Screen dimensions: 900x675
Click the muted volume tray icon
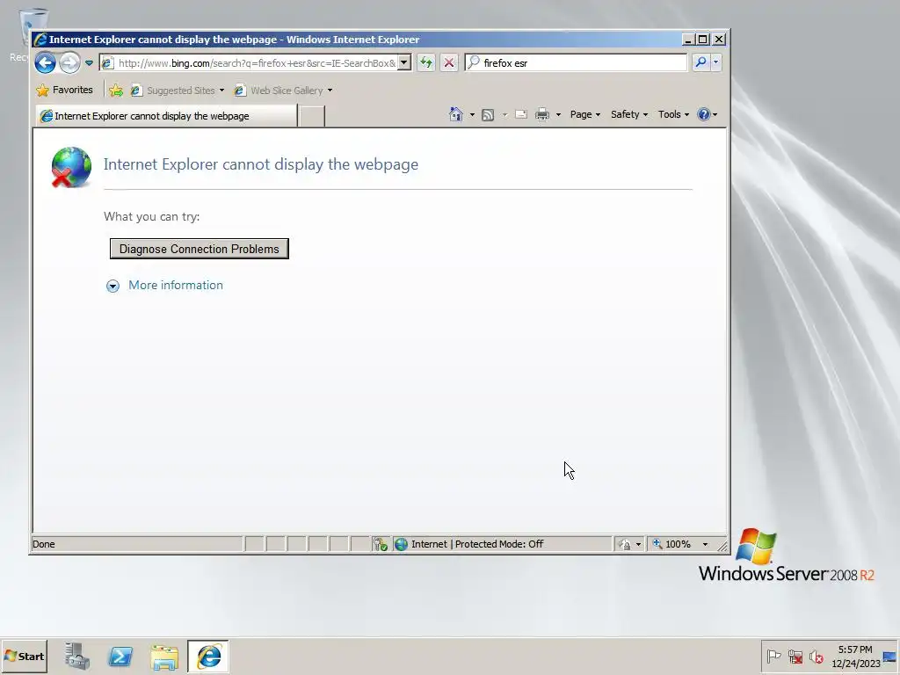coord(816,656)
